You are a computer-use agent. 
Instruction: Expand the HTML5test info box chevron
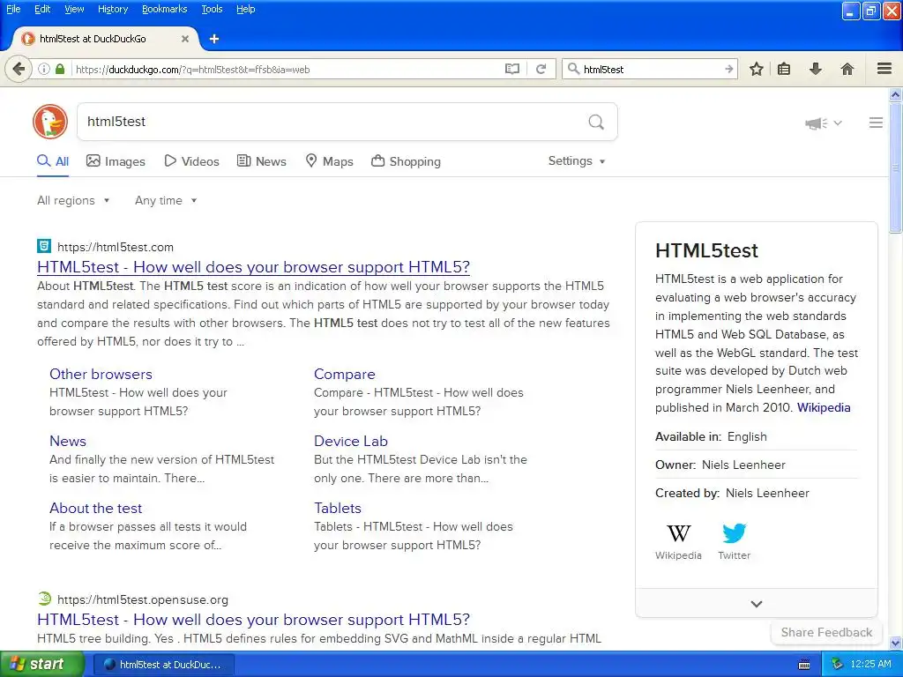coord(756,603)
